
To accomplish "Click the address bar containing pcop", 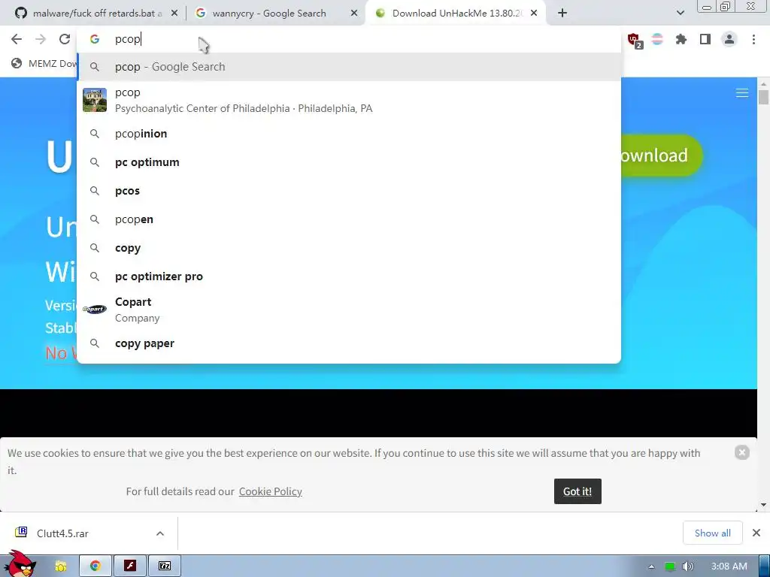I will coord(349,39).
